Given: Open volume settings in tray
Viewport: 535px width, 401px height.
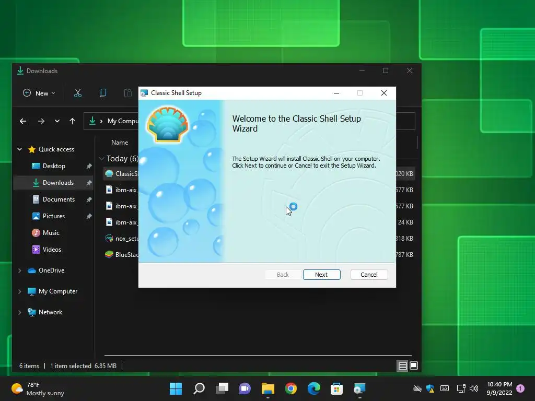Looking at the screenshot, I should pos(474,388).
